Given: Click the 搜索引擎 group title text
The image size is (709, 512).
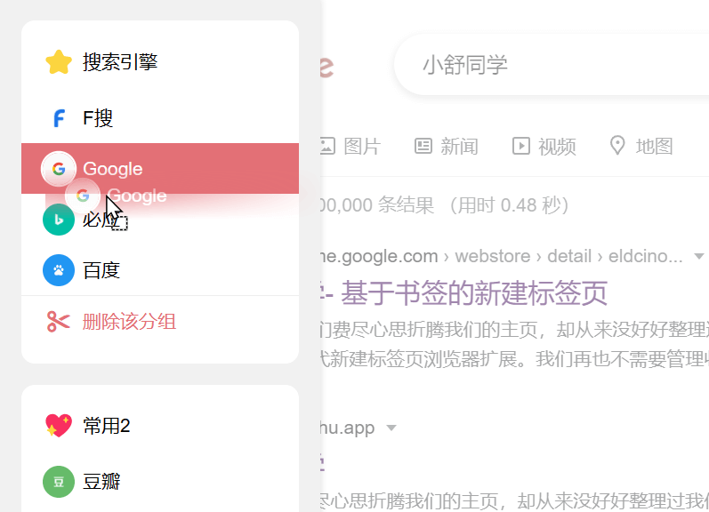Looking at the screenshot, I should pyautogui.click(x=120, y=62).
